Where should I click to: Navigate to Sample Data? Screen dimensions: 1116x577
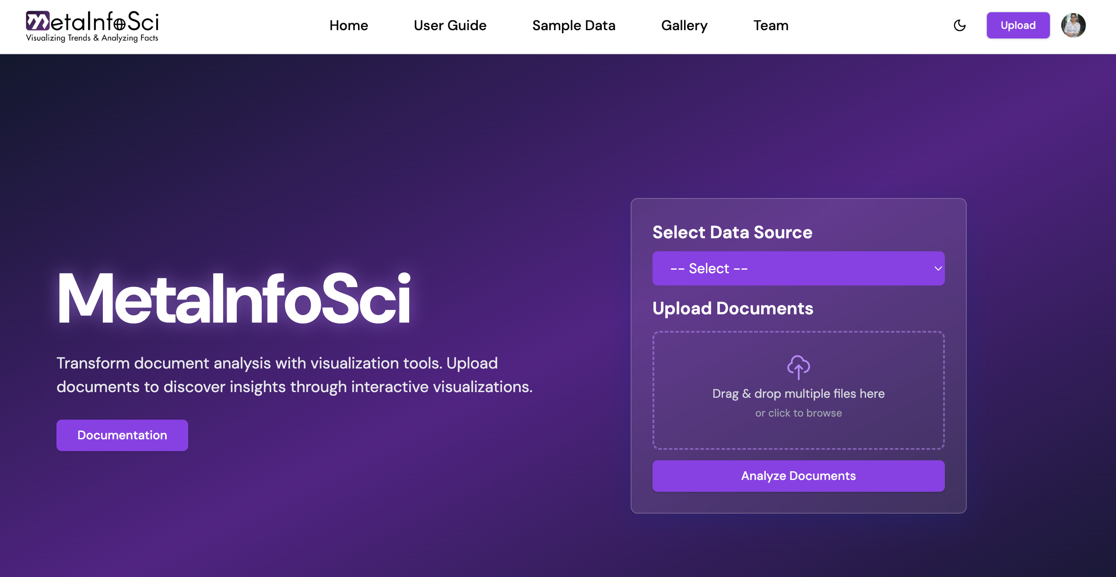coord(573,25)
